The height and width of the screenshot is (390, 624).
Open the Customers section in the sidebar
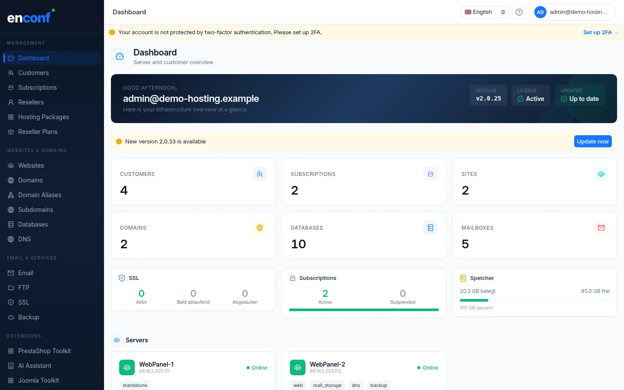point(33,73)
